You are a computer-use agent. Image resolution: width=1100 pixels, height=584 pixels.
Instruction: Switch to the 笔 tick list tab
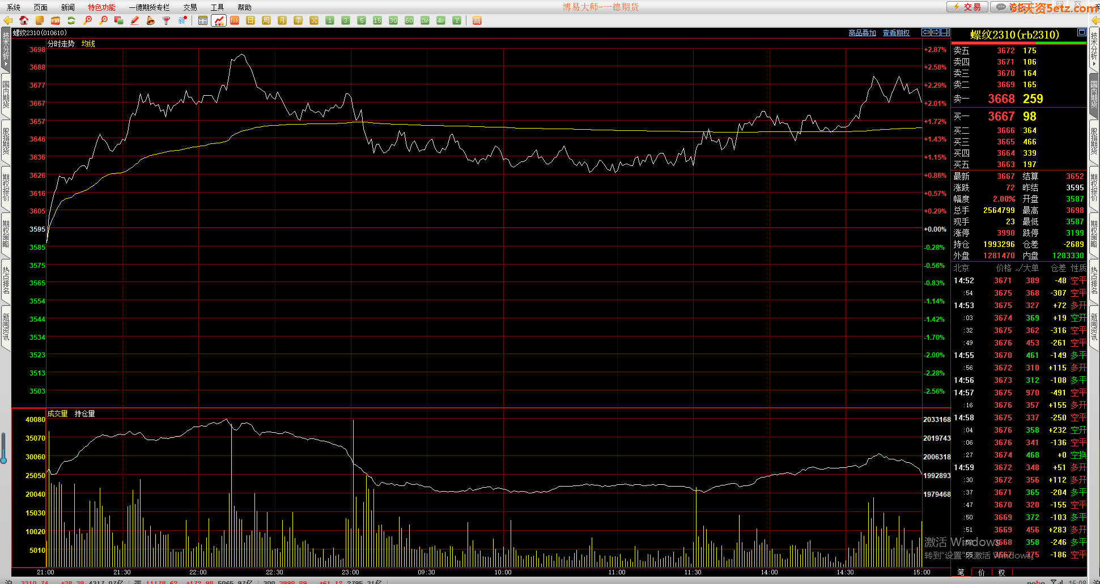961,572
